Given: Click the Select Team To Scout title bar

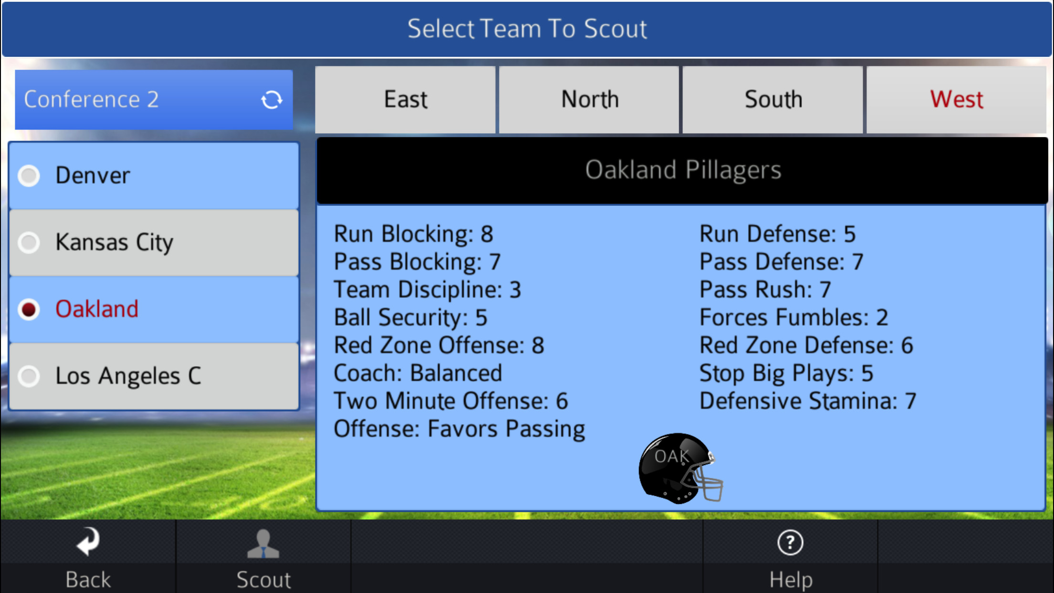Looking at the screenshot, I should coord(527,29).
